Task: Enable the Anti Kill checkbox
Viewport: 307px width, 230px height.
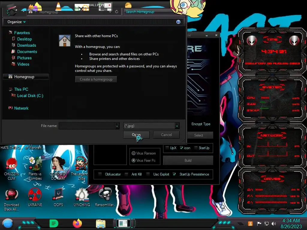Action: (127, 174)
